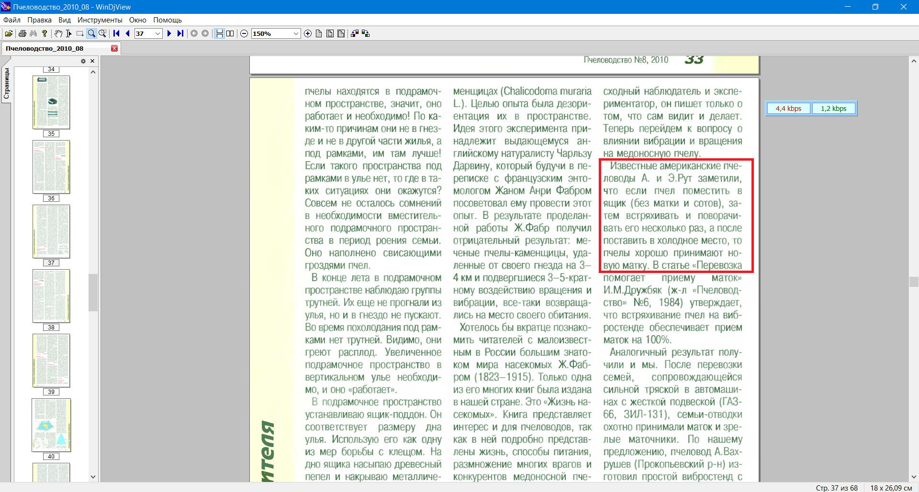Click the Print icon in toolbar
This screenshot has height=492, width=919.
22,33
